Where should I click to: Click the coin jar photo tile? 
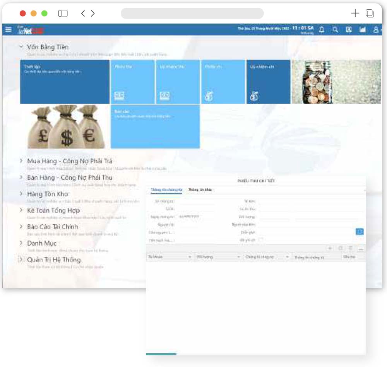(336, 82)
